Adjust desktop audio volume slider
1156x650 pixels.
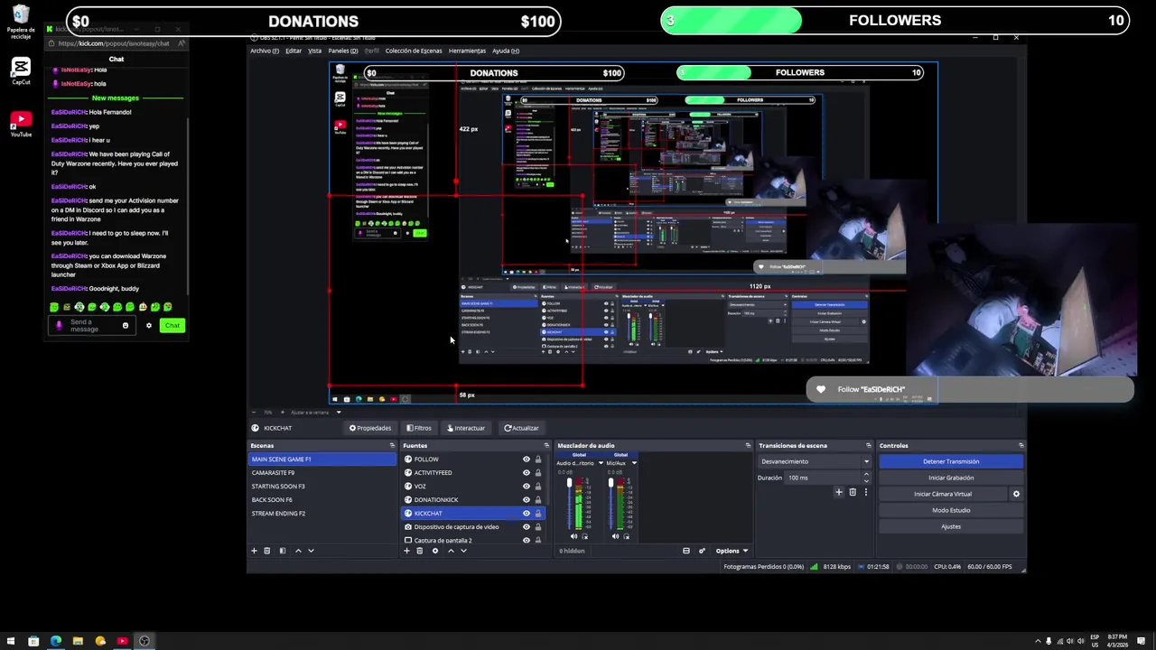tap(569, 503)
